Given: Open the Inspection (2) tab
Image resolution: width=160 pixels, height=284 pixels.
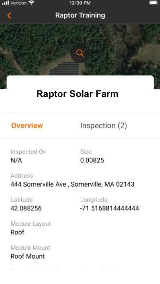Looking at the screenshot, I should point(103,126).
